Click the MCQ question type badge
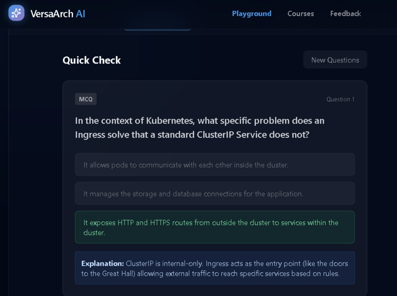 86,99
